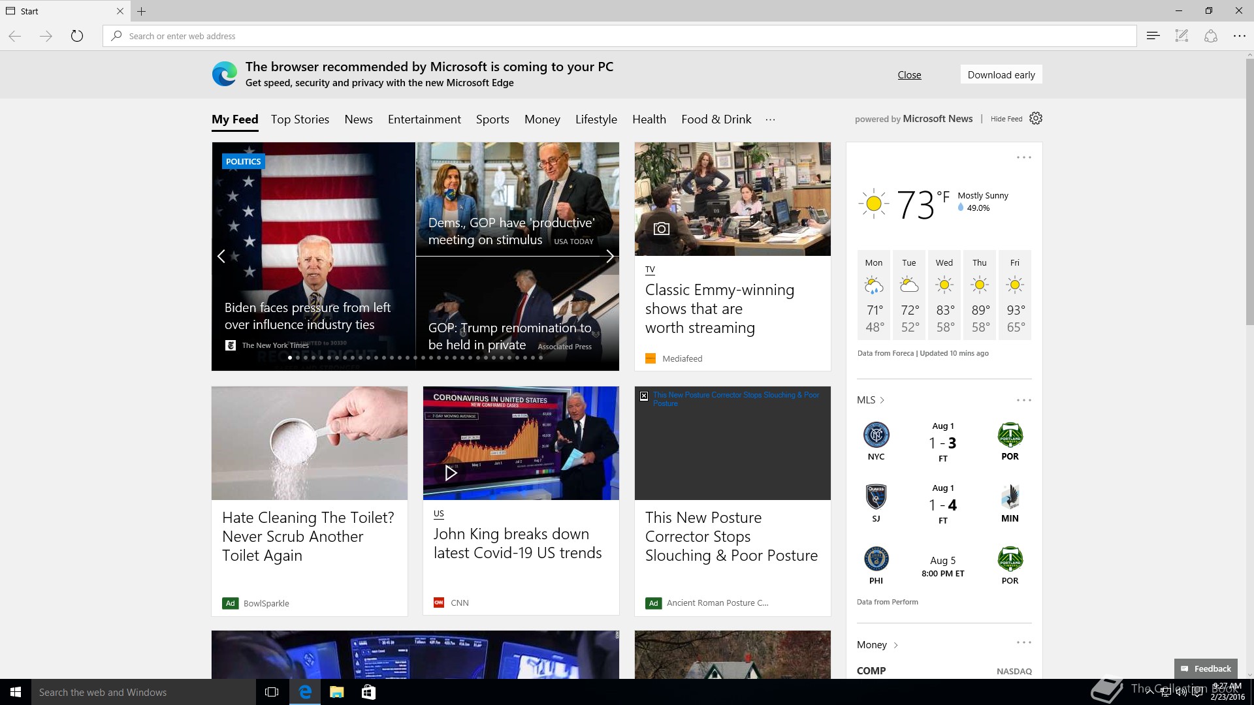Open Classic Emmy-winning shows article
1254x705 pixels.
tap(720, 309)
